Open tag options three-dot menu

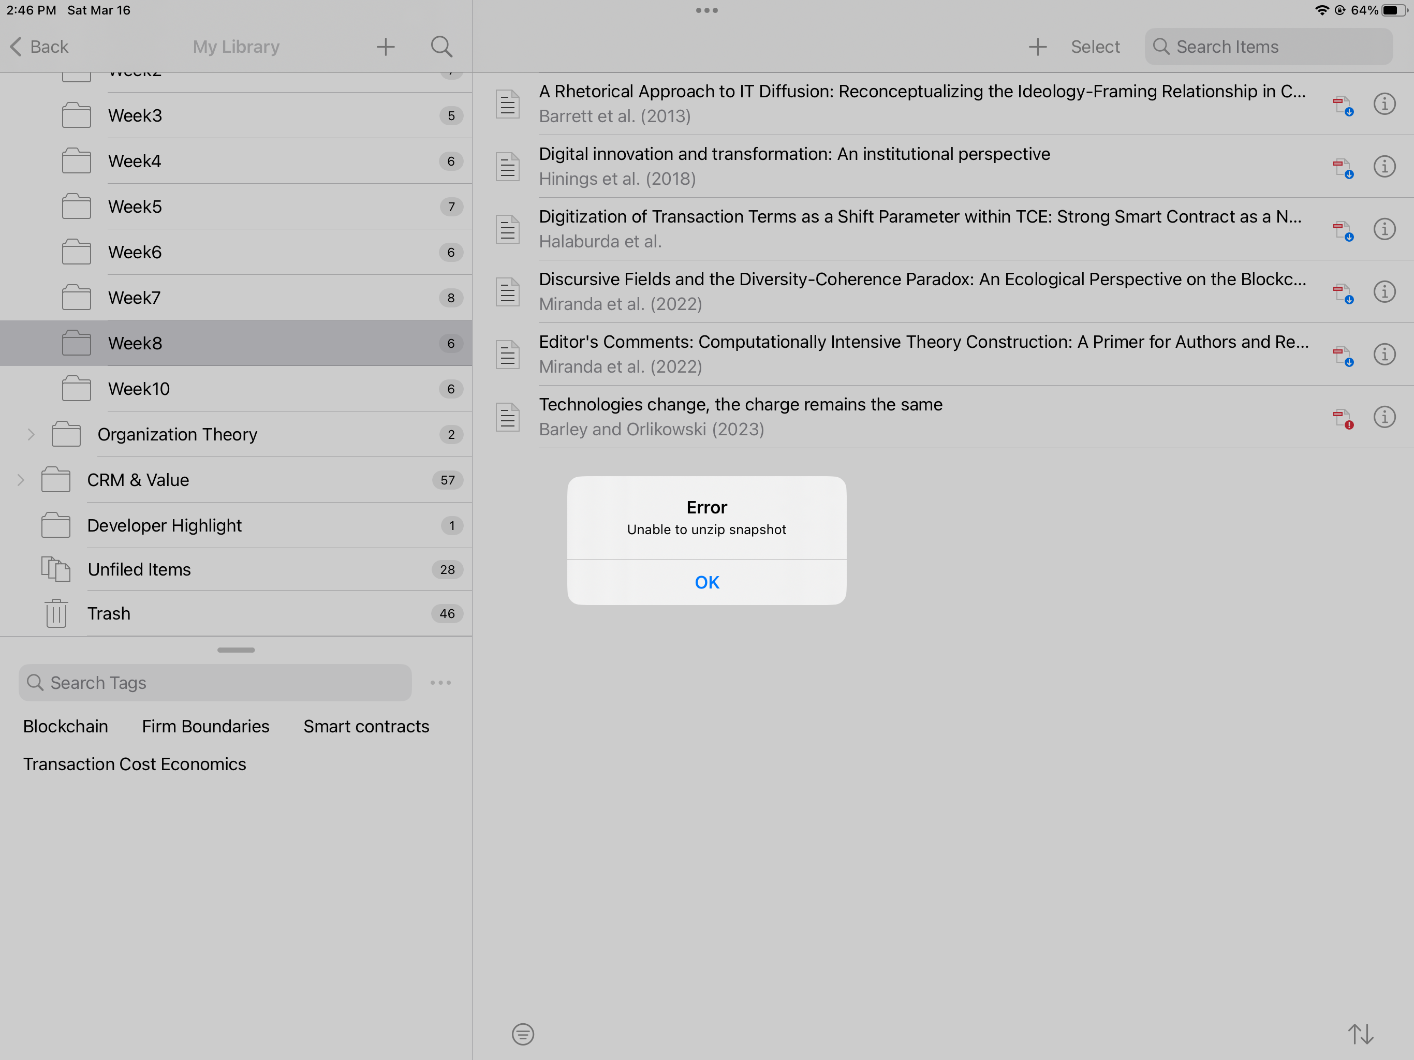pyautogui.click(x=440, y=683)
